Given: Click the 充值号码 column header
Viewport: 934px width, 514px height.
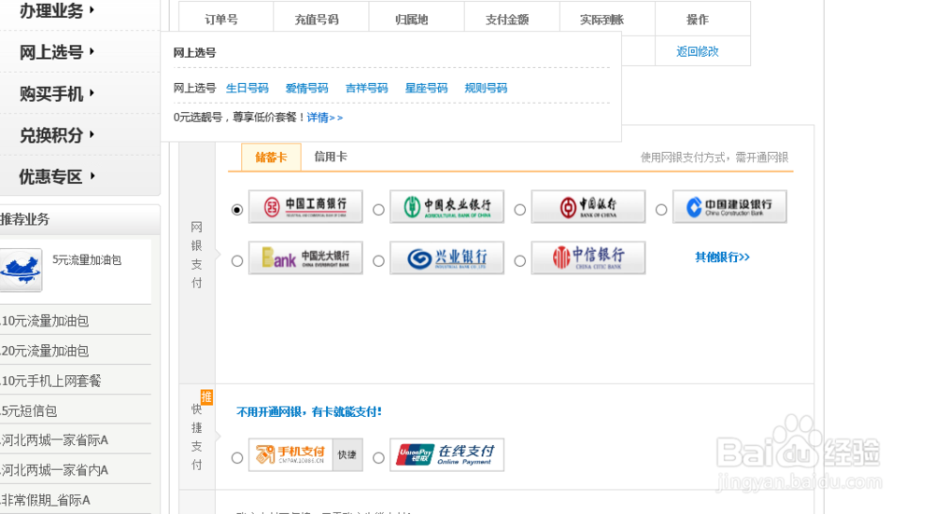Looking at the screenshot, I should pyautogui.click(x=317, y=20).
